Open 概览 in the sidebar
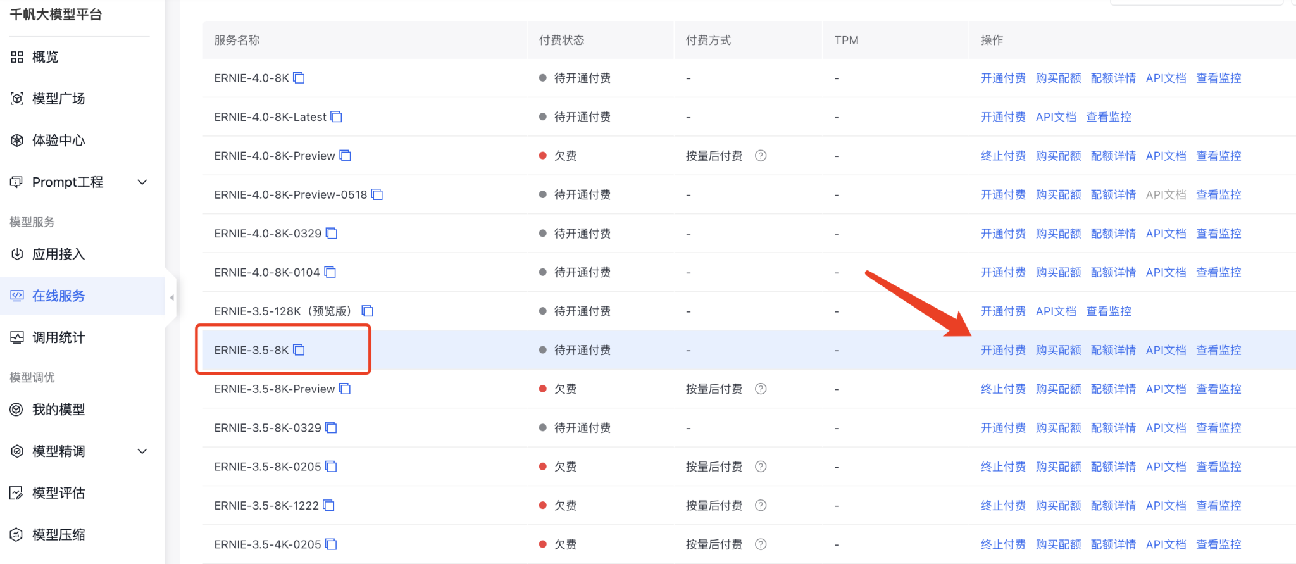This screenshot has width=1296, height=564. 45,57
